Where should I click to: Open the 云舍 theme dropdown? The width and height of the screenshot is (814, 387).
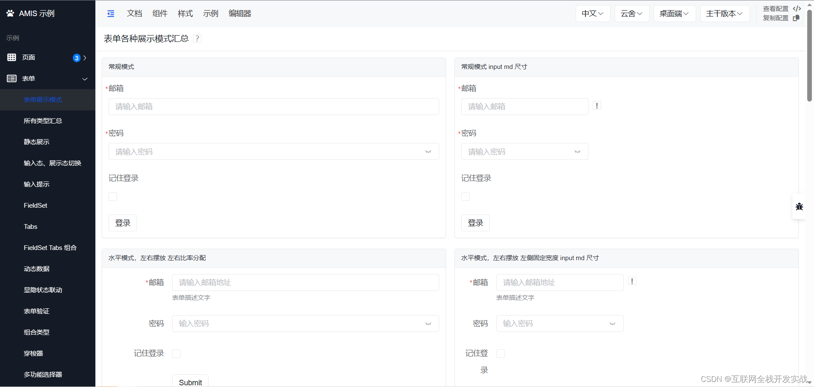click(632, 14)
